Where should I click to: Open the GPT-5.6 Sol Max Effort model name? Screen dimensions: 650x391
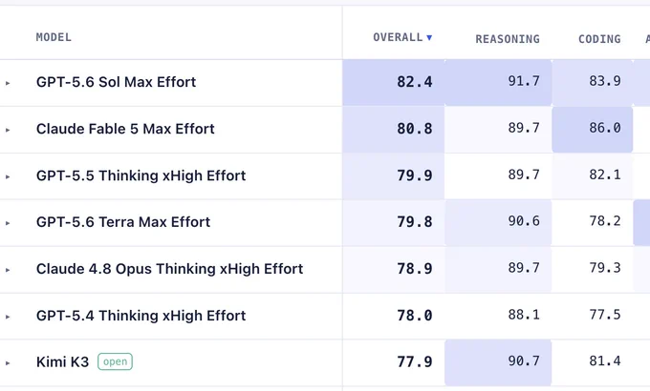tap(116, 82)
